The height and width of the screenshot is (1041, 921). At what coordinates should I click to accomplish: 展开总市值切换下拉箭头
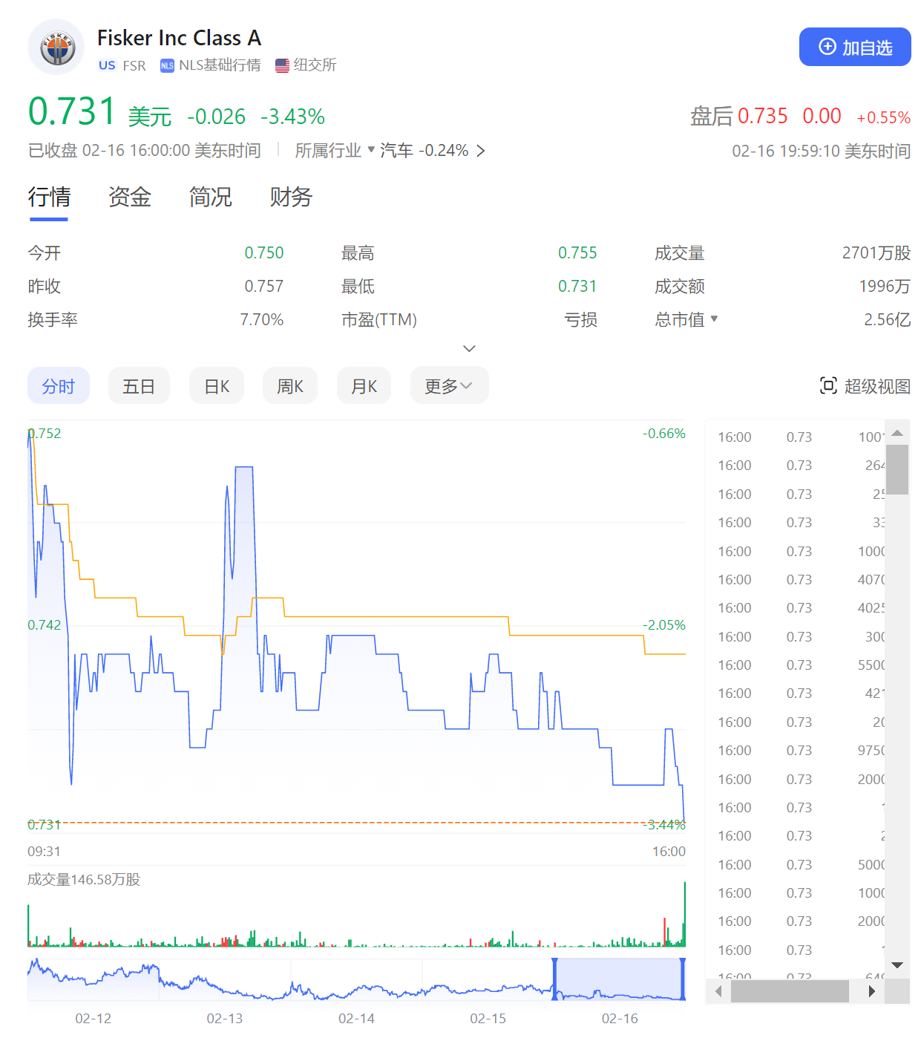click(714, 319)
